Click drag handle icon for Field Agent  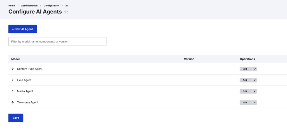click(x=13, y=80)
